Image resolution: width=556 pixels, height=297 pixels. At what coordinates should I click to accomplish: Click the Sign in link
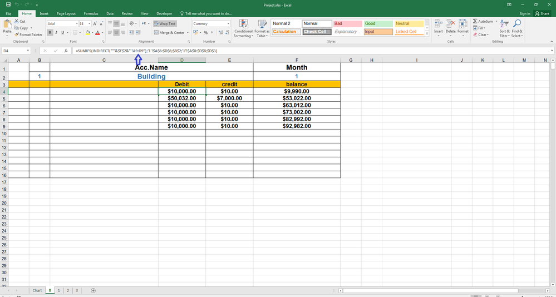[525, 13]
